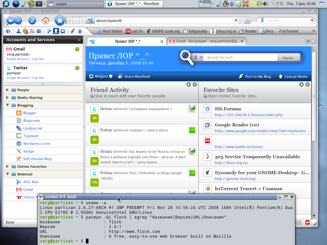Expand the Media Sharing folder
The image size is (327, 245).
point(8,98)
